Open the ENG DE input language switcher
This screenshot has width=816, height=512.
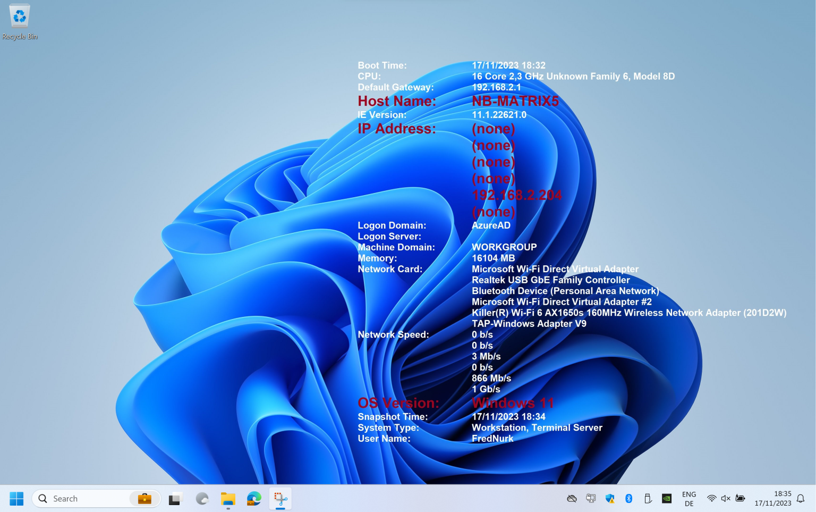(689, 499)
